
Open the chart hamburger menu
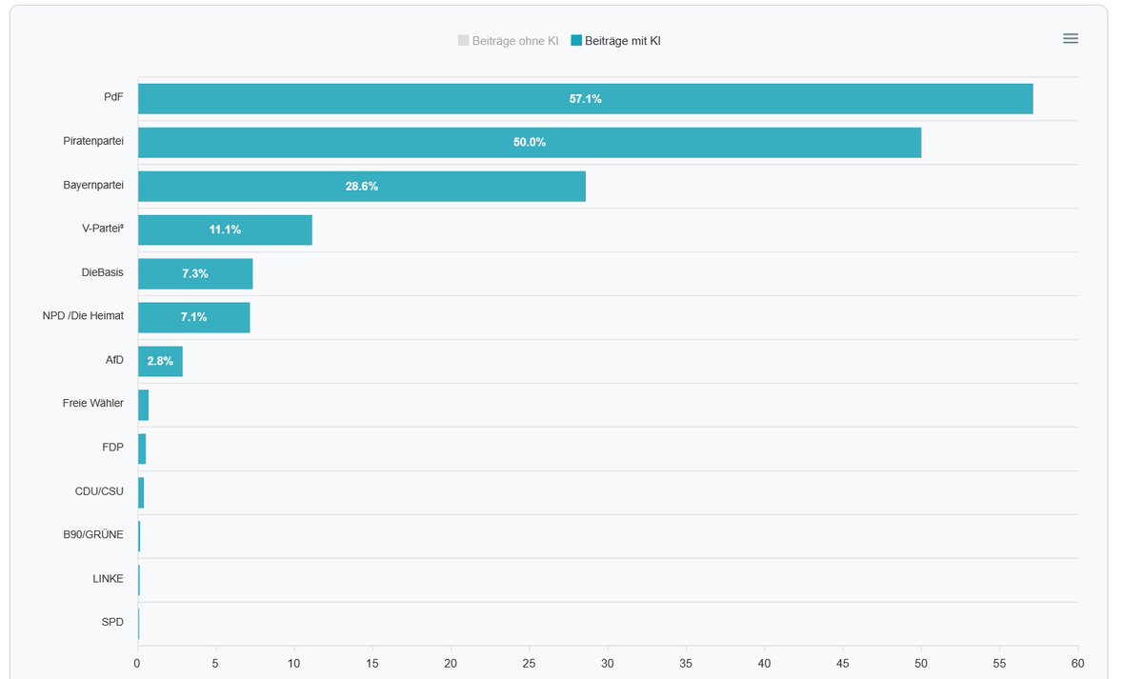click(1071, 38)
